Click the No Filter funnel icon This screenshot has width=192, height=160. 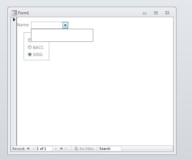pyautogui.click(x=76, y=149)
